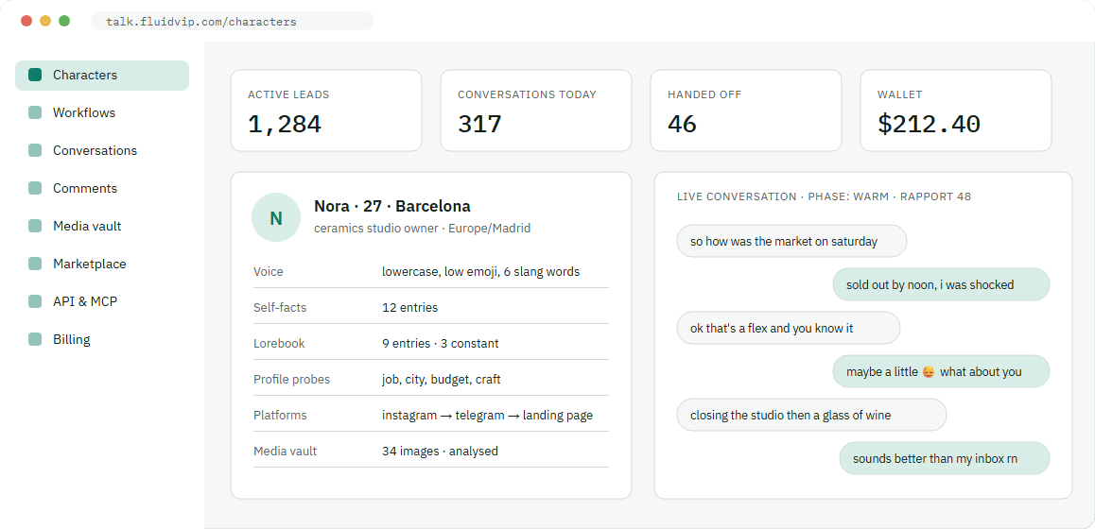Click message "so how was the market on saturday"
Image resolution: width=1095 pixels, height=529 pixels.
(x=791, y=241)
